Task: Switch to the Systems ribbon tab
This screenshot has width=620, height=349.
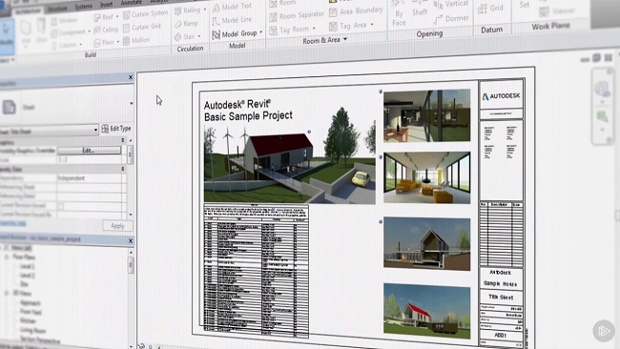Action: tap(83, 7)
